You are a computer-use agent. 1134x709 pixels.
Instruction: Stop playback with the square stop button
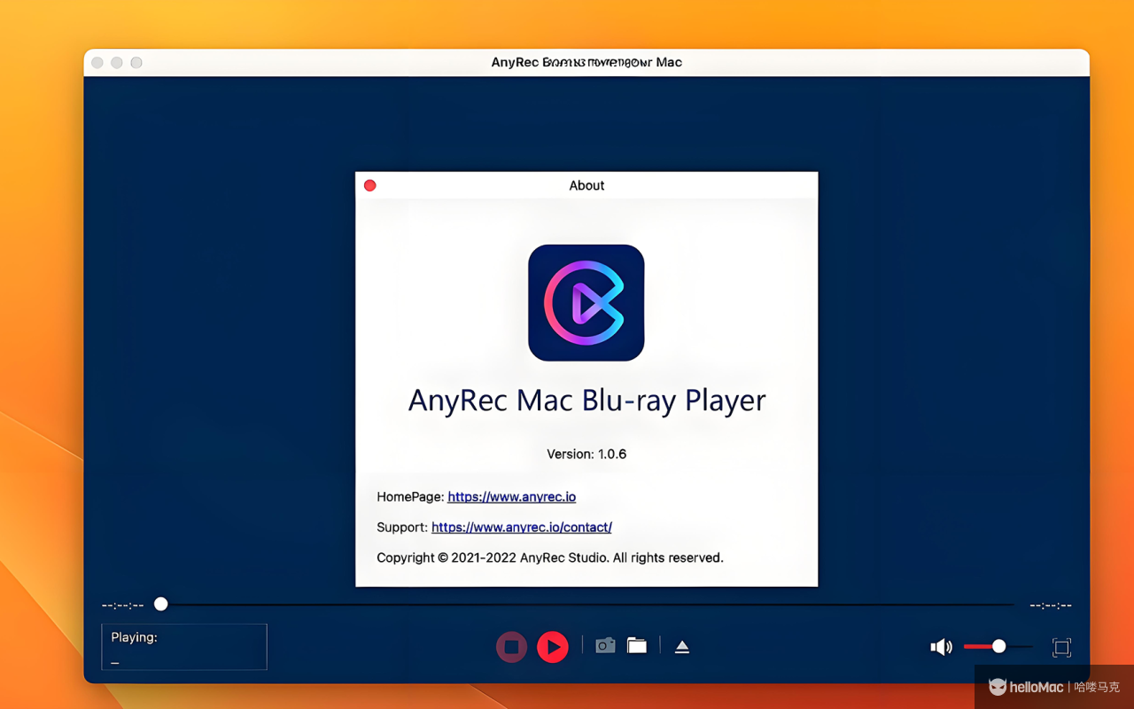(x=511, y=647)
